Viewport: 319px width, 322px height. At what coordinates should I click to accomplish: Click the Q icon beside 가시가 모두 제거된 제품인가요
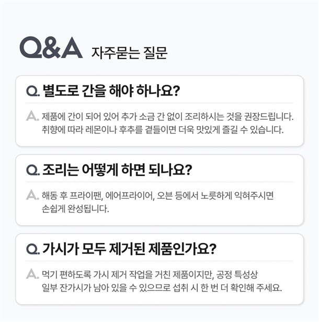point(33,249)
